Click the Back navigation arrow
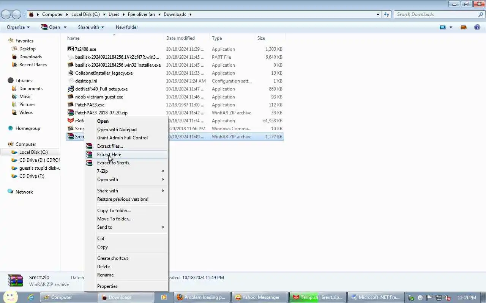This screenshot has height=303, width=486. coord(6,14)
